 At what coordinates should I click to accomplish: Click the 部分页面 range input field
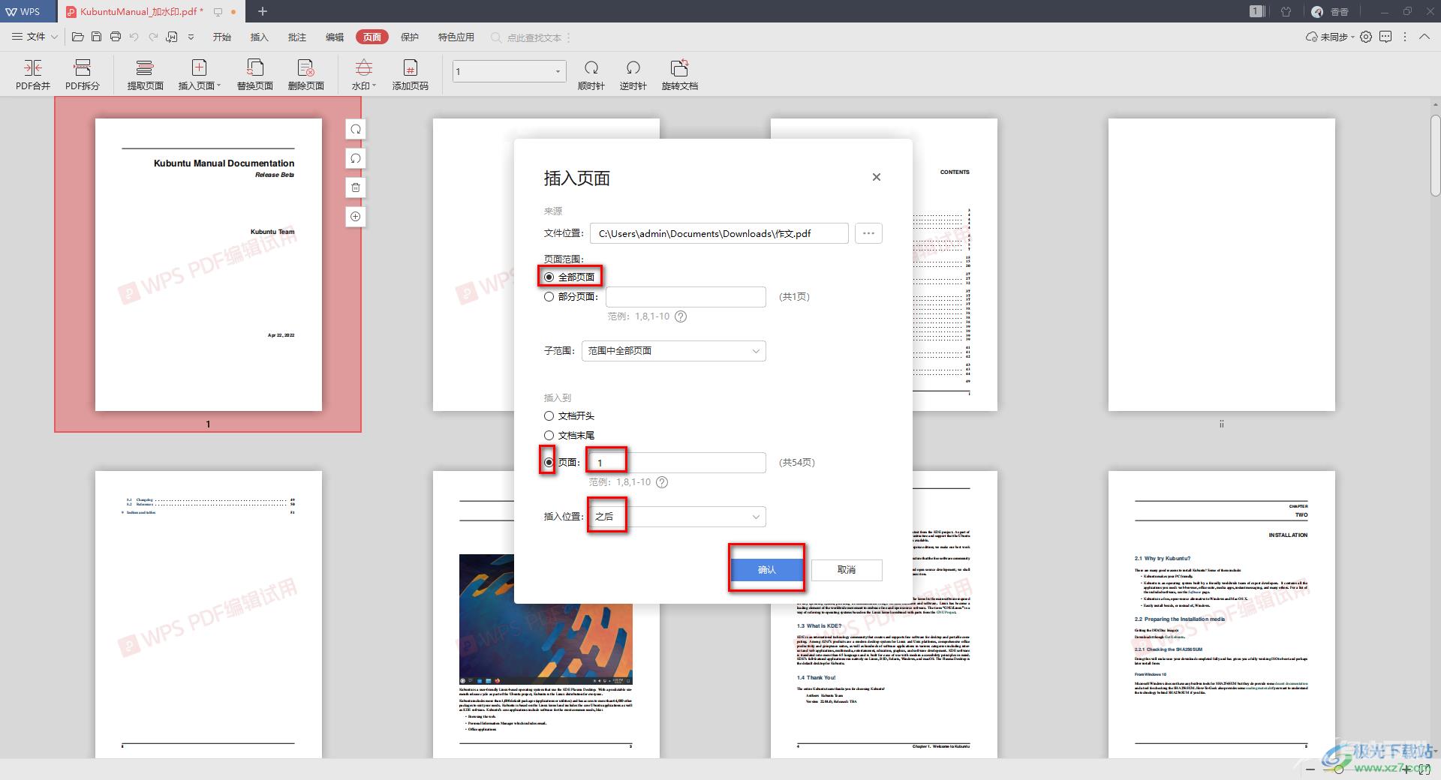click(686, 297)
